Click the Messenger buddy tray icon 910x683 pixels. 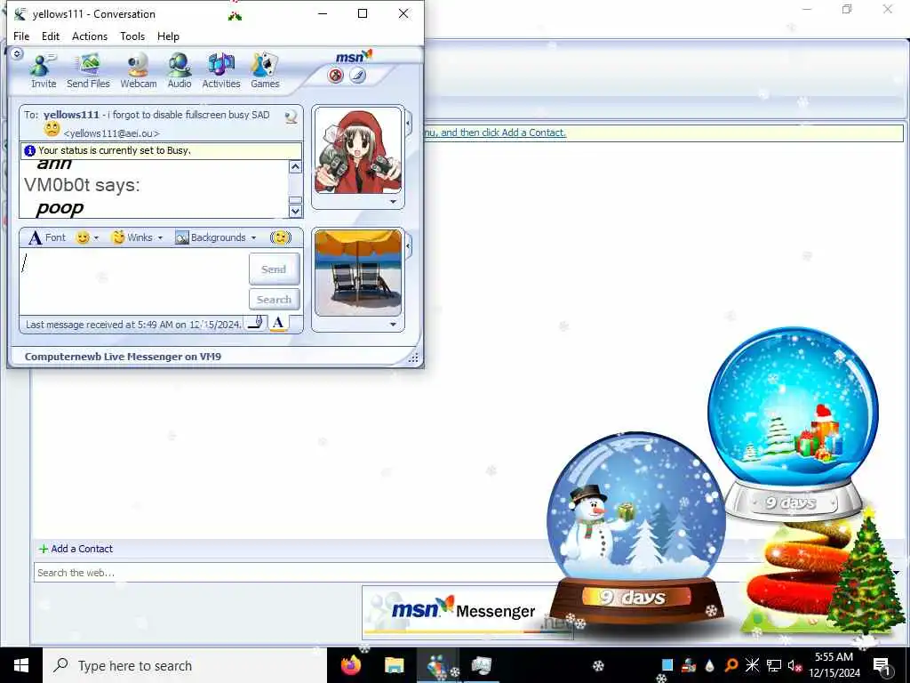pyautogui.click(x=689, y=665)
